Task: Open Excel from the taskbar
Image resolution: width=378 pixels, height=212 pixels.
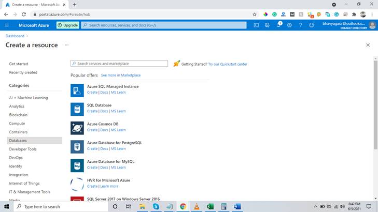Action: [210, 206]
